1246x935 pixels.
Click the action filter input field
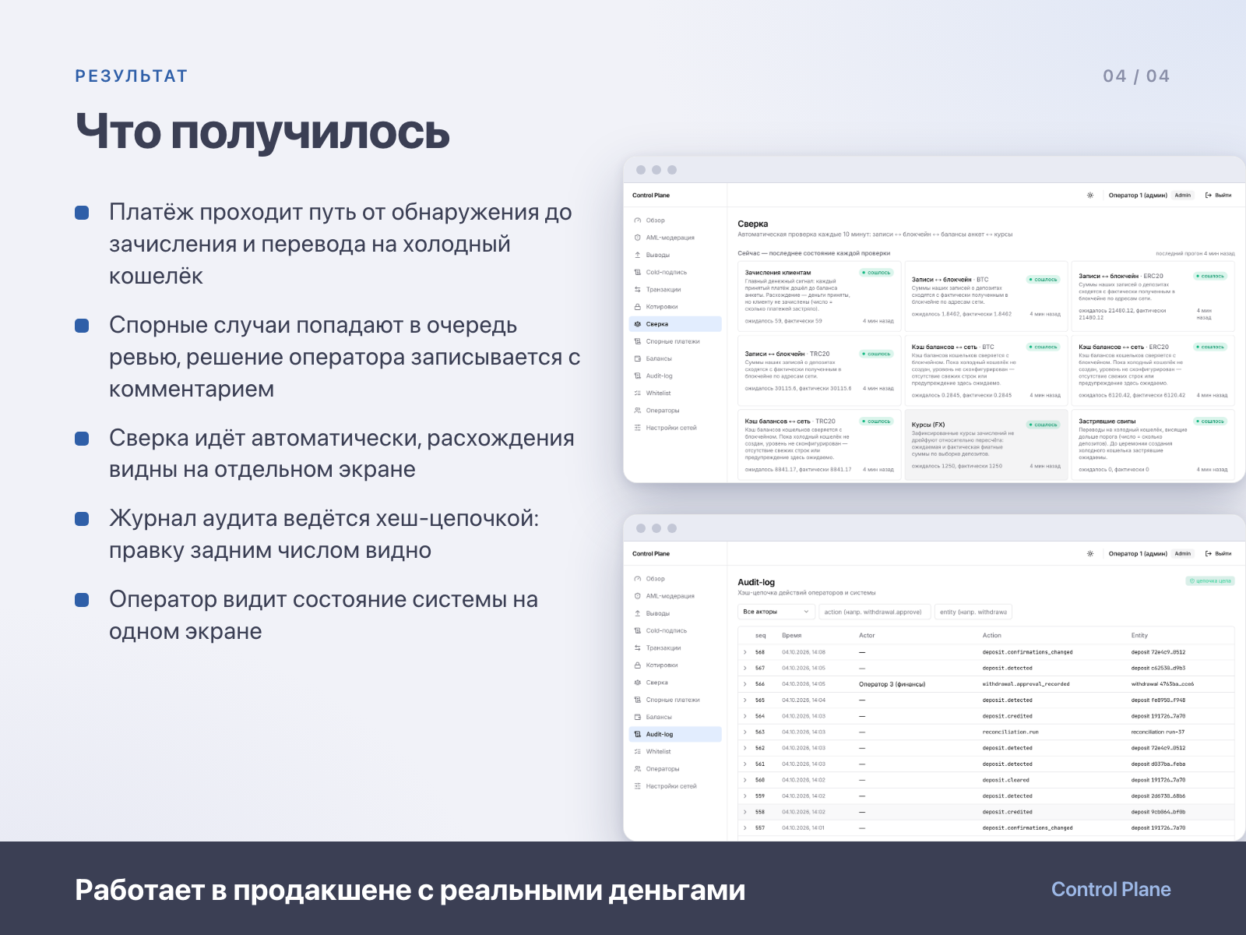tap(875, 612)
